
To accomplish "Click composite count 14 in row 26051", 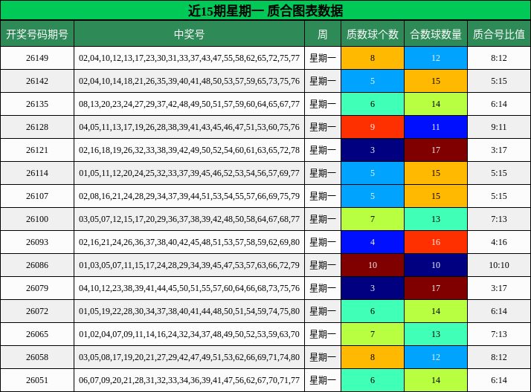I will pos(436,379).
